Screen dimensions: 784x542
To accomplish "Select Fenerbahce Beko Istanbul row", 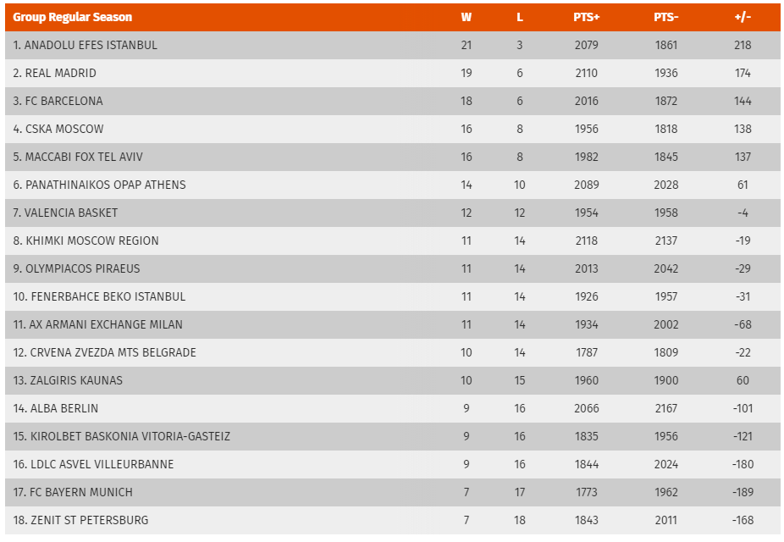I will coord(393,297).
